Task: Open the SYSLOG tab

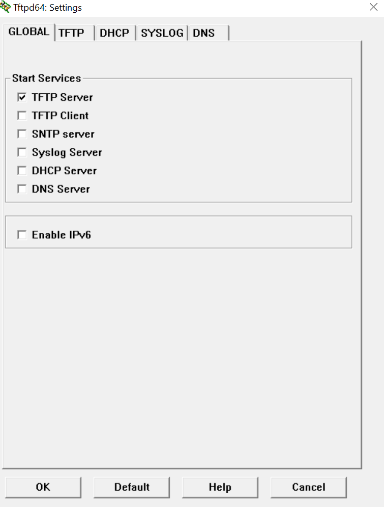Action: coord(162,33)
